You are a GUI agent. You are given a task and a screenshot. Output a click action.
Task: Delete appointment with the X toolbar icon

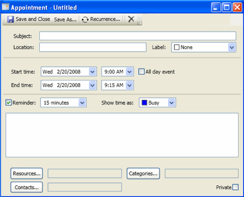click(x=131, y=19)
